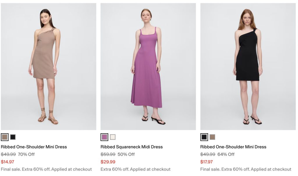Select the selected black swatch under the black dress
The width and height of the screenshot is (298, 176).
pos(204,137)
